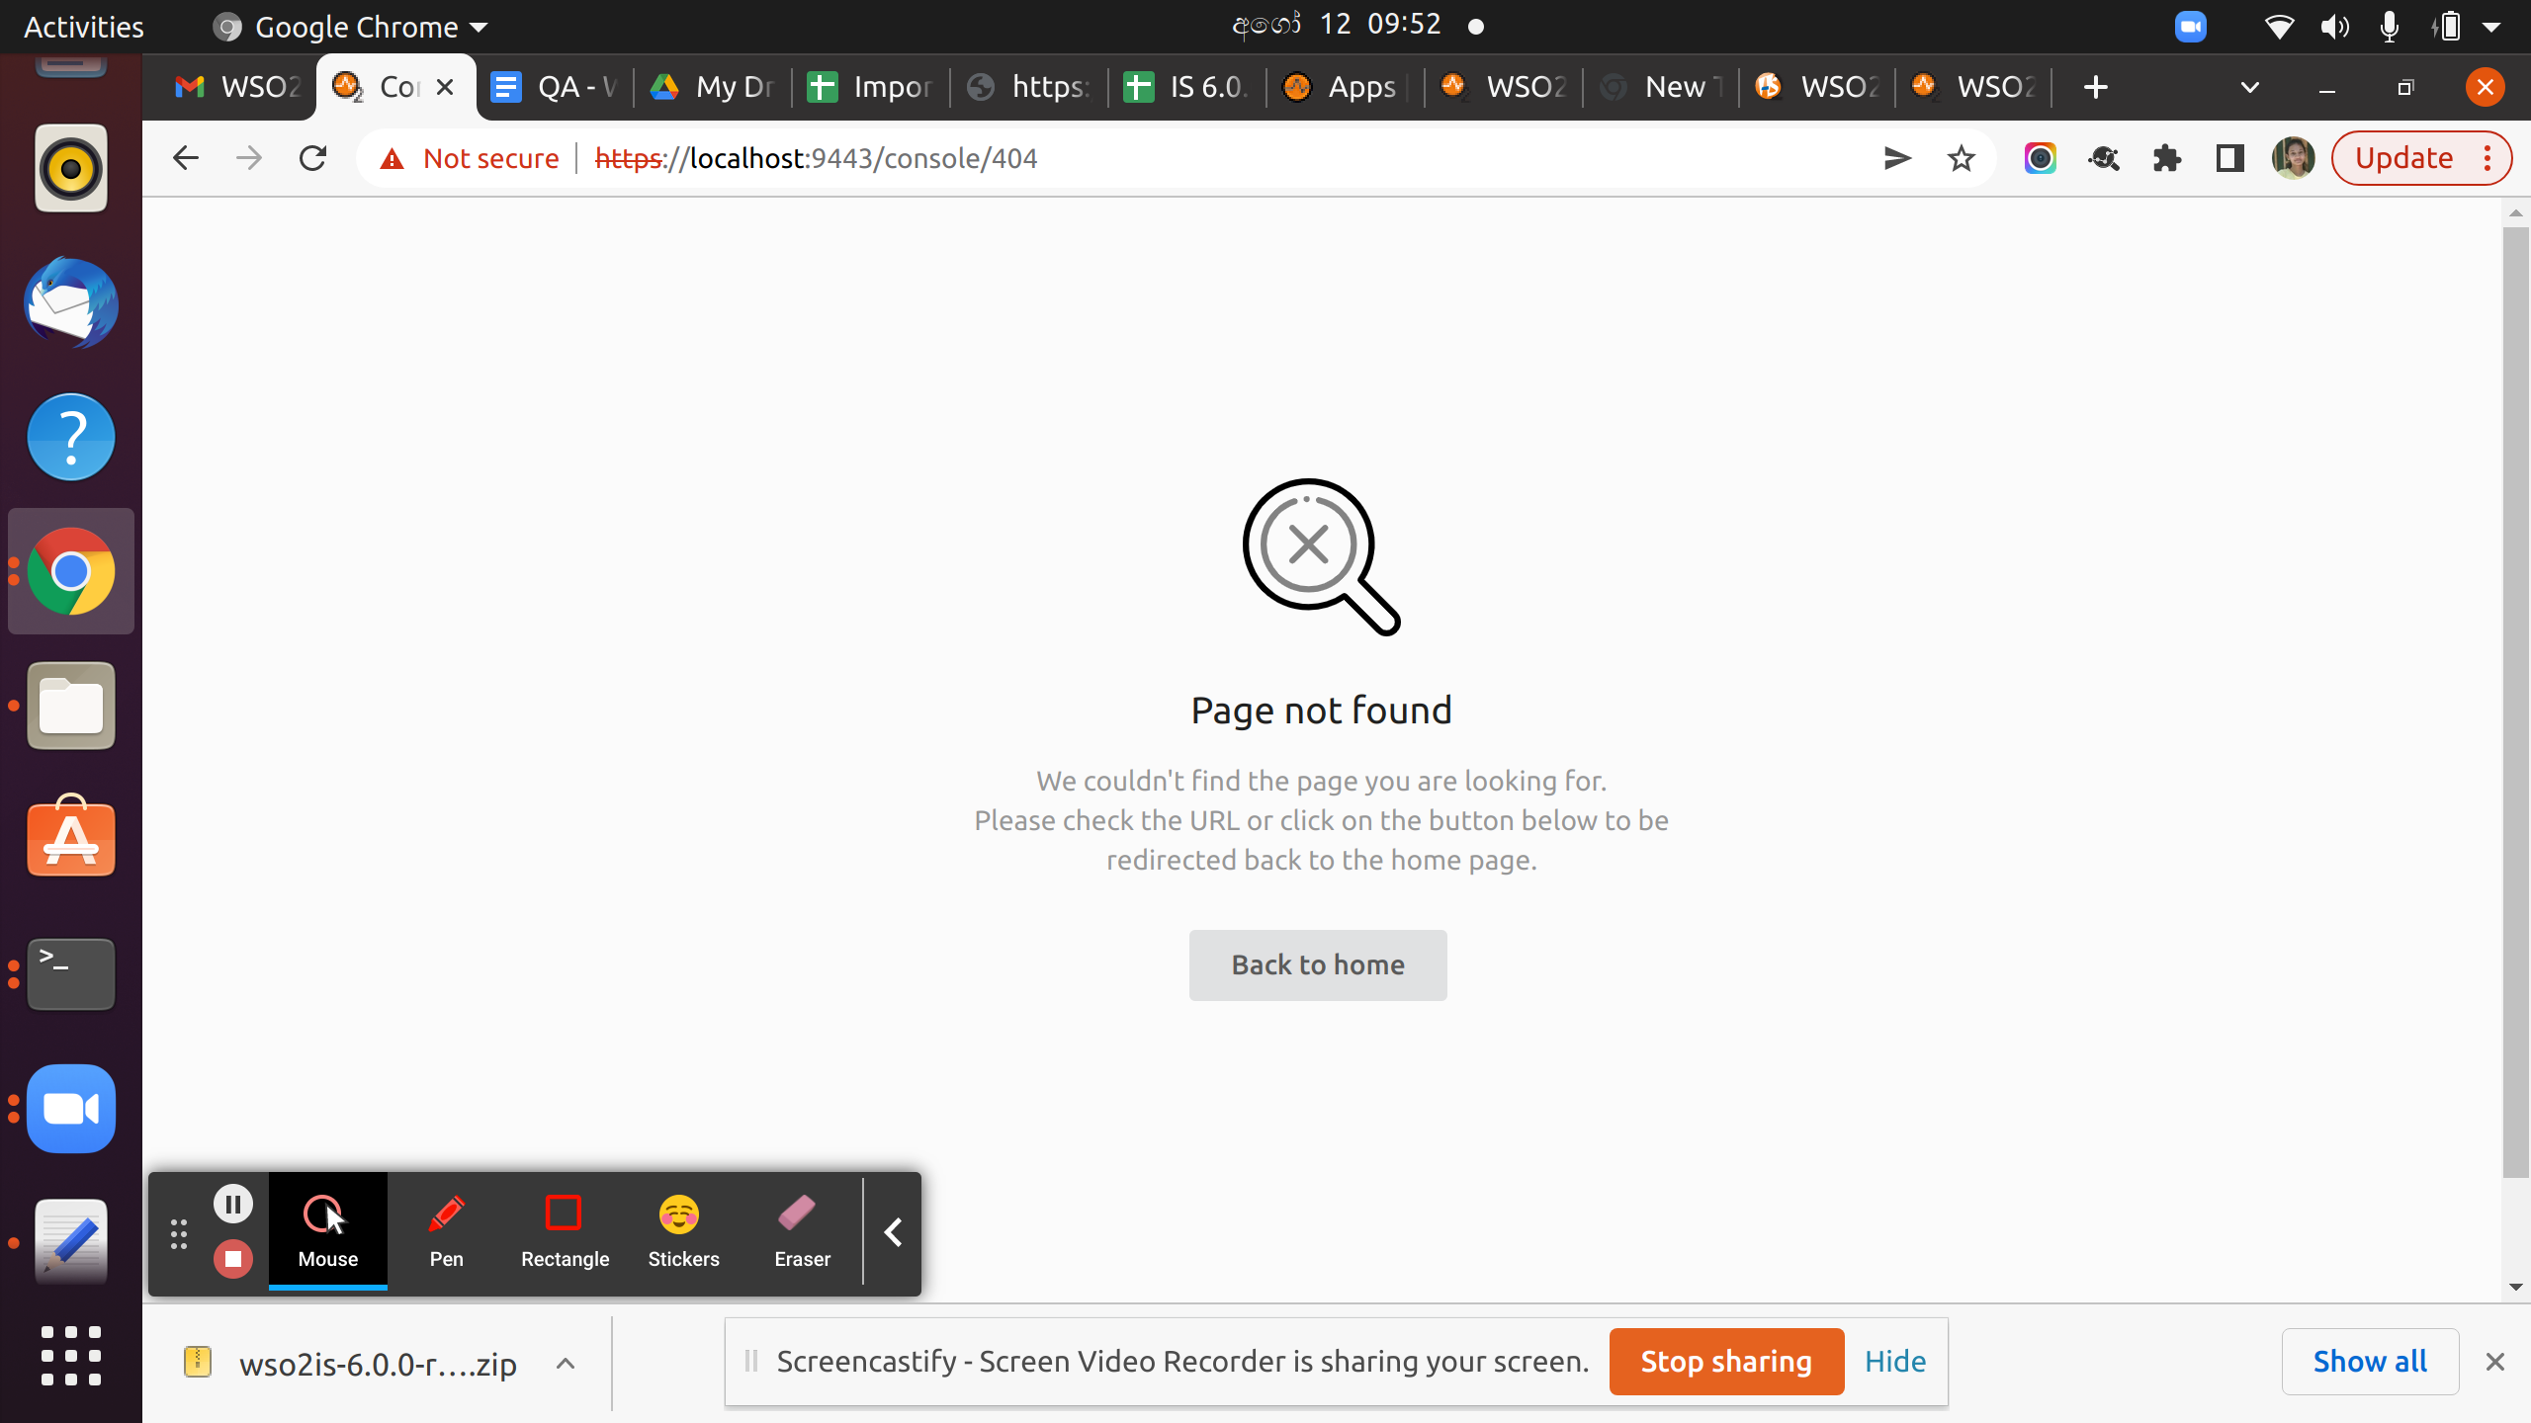Reload the current page
The width and height of the screenshot is (2531, 1423).
(312, 158)
